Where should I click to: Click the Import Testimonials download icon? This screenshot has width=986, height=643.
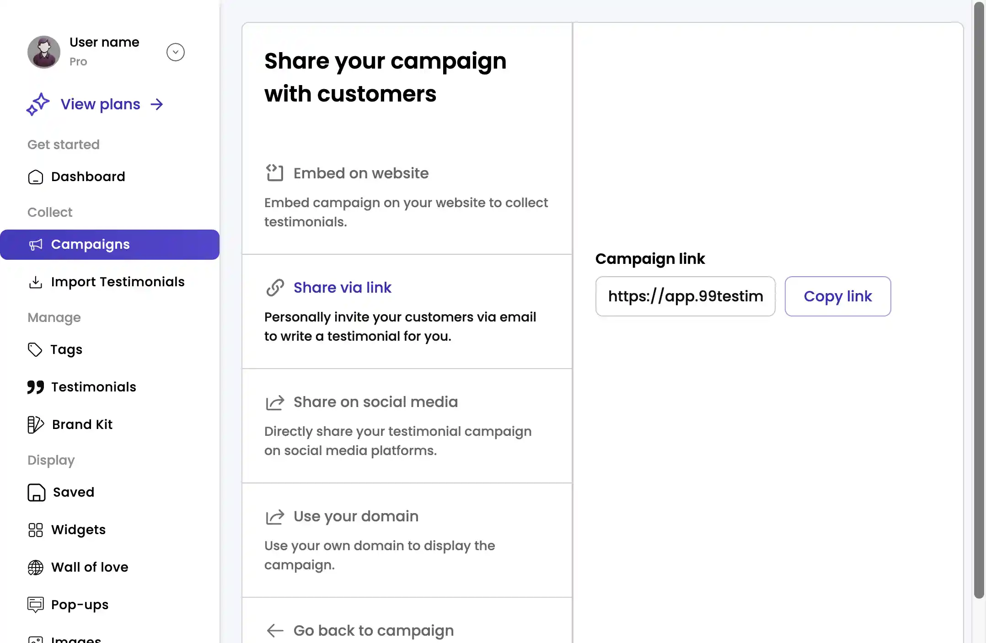click(35, 282)
